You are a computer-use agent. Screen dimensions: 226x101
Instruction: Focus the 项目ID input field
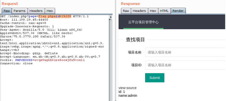[185, 65]
